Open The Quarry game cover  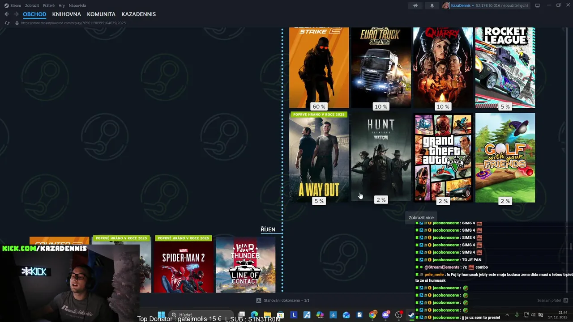[x=443, y=68]
